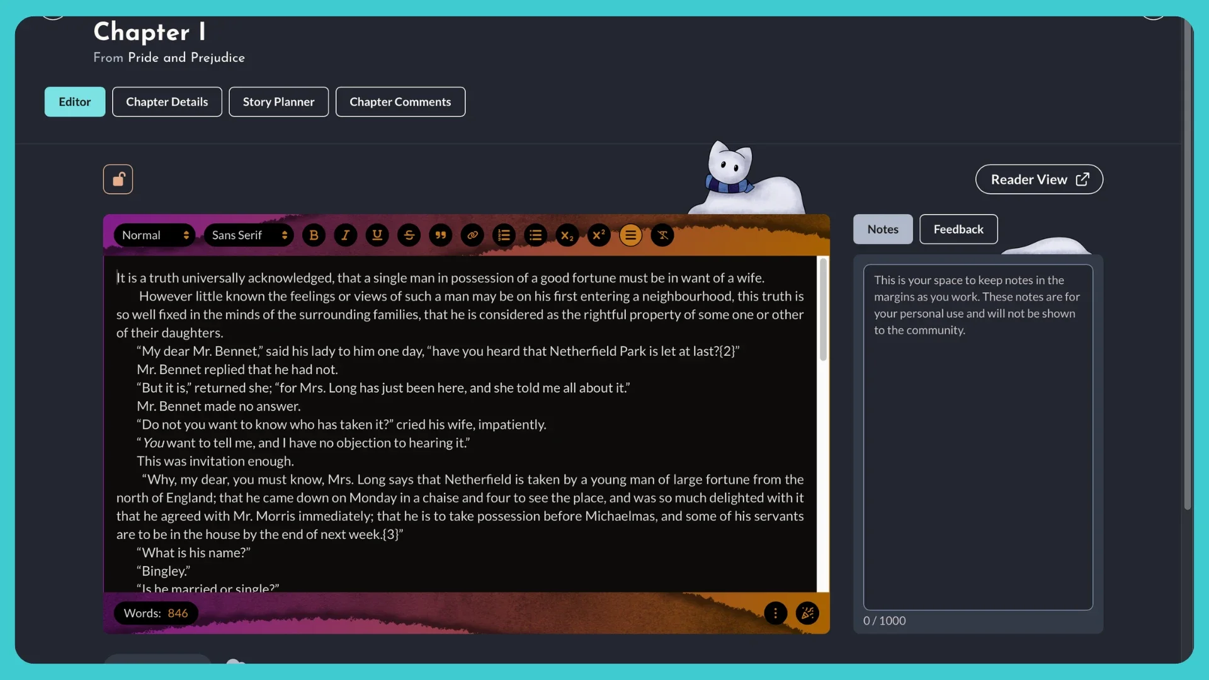Clear text formatting
1209x680 pixels.
click(662, 235)
